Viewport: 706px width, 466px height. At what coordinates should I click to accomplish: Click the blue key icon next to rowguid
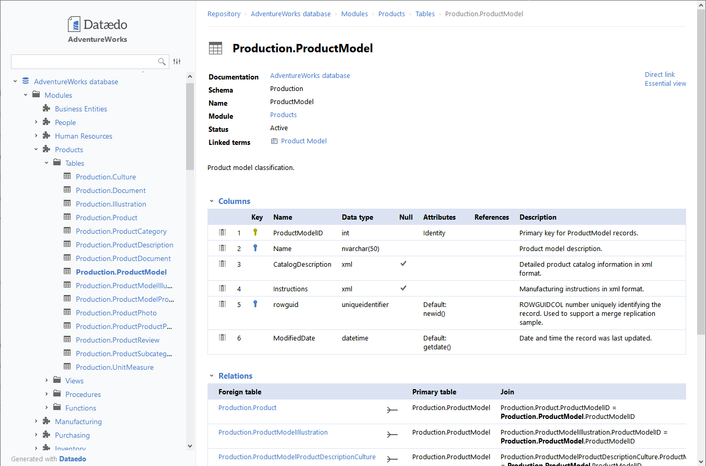click(x=256, y=304)
